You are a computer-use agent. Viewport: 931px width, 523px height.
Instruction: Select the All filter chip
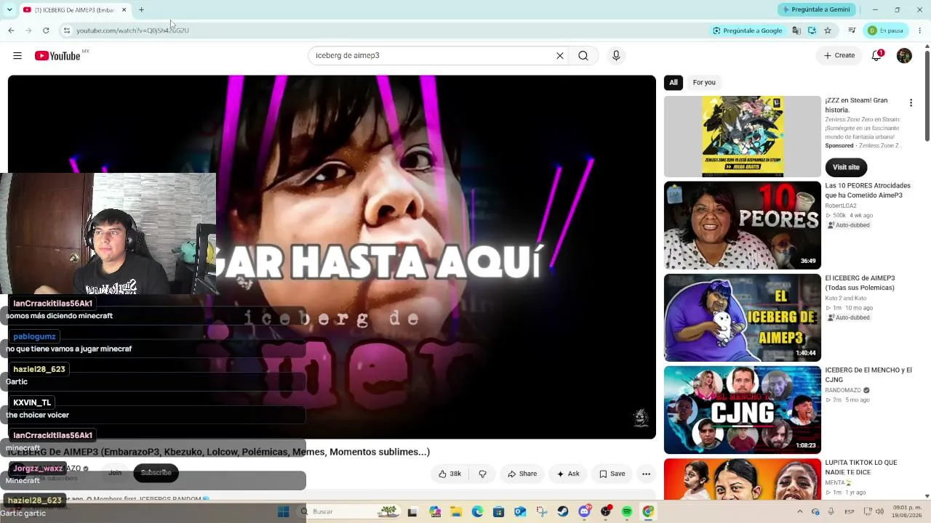click(674, 83)
